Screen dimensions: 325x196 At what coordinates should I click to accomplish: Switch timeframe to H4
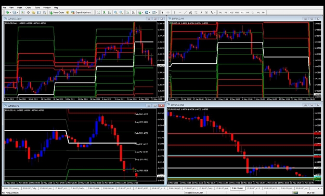pos(248,12)
